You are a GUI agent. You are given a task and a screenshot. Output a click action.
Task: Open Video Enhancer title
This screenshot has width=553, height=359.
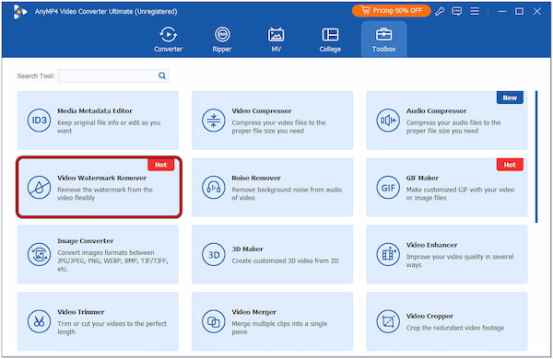pos(431,245)
